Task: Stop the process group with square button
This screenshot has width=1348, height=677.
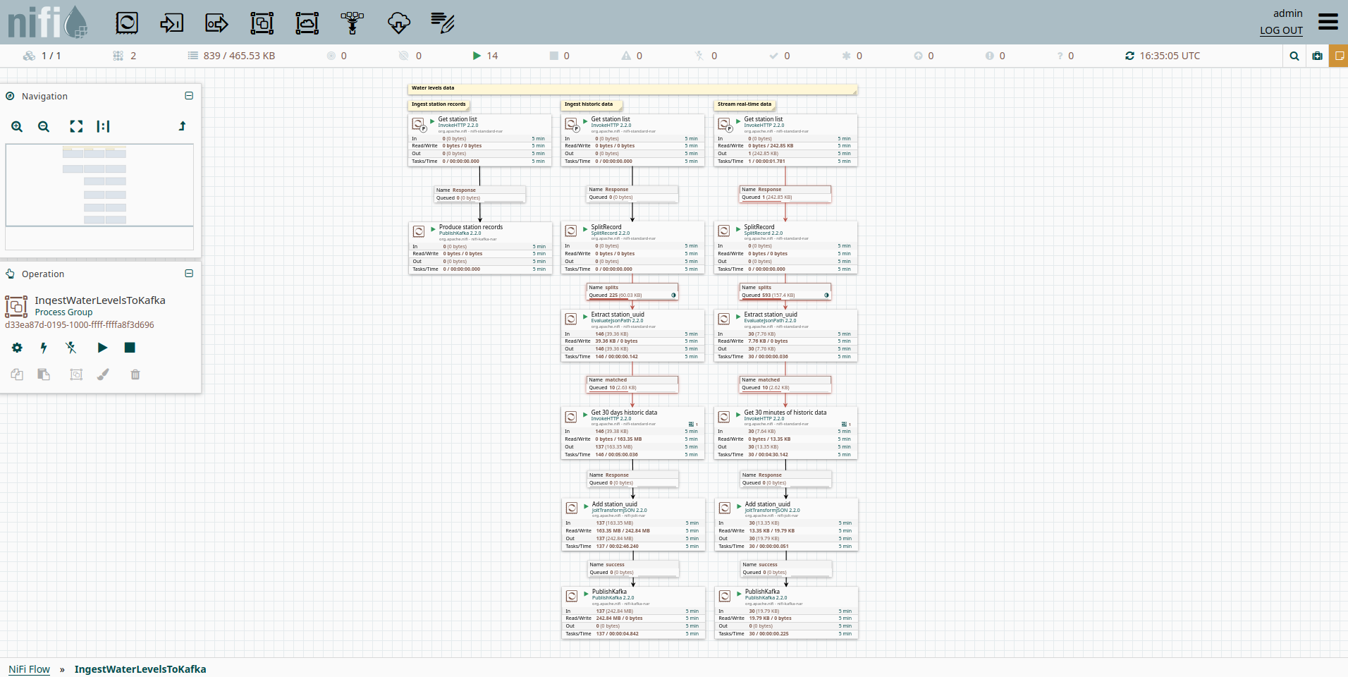Action: 130,348
